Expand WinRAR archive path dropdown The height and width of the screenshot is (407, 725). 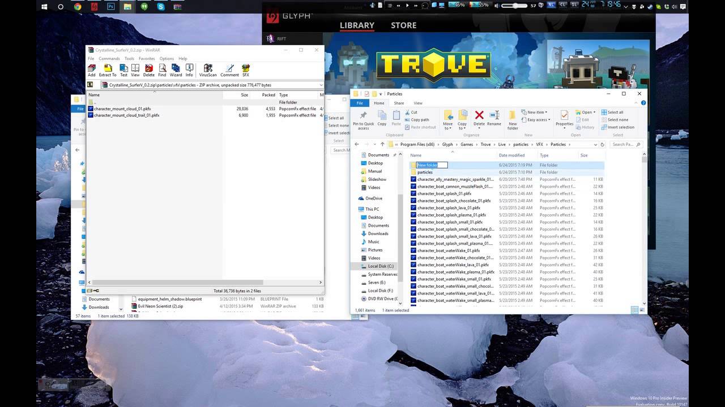pyautogui.click(x=321, y=85)
